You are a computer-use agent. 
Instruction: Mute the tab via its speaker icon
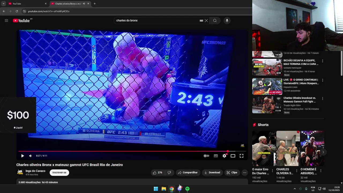tap(84, 4)
